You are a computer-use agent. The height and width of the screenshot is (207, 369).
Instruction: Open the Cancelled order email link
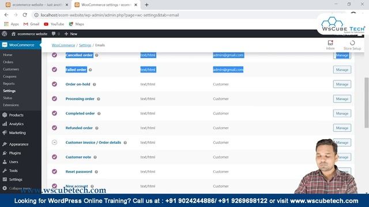point(79,55)
